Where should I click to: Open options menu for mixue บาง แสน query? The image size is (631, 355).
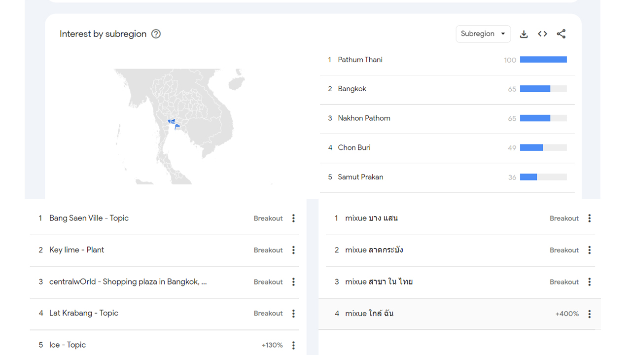[x=589, y=218]
